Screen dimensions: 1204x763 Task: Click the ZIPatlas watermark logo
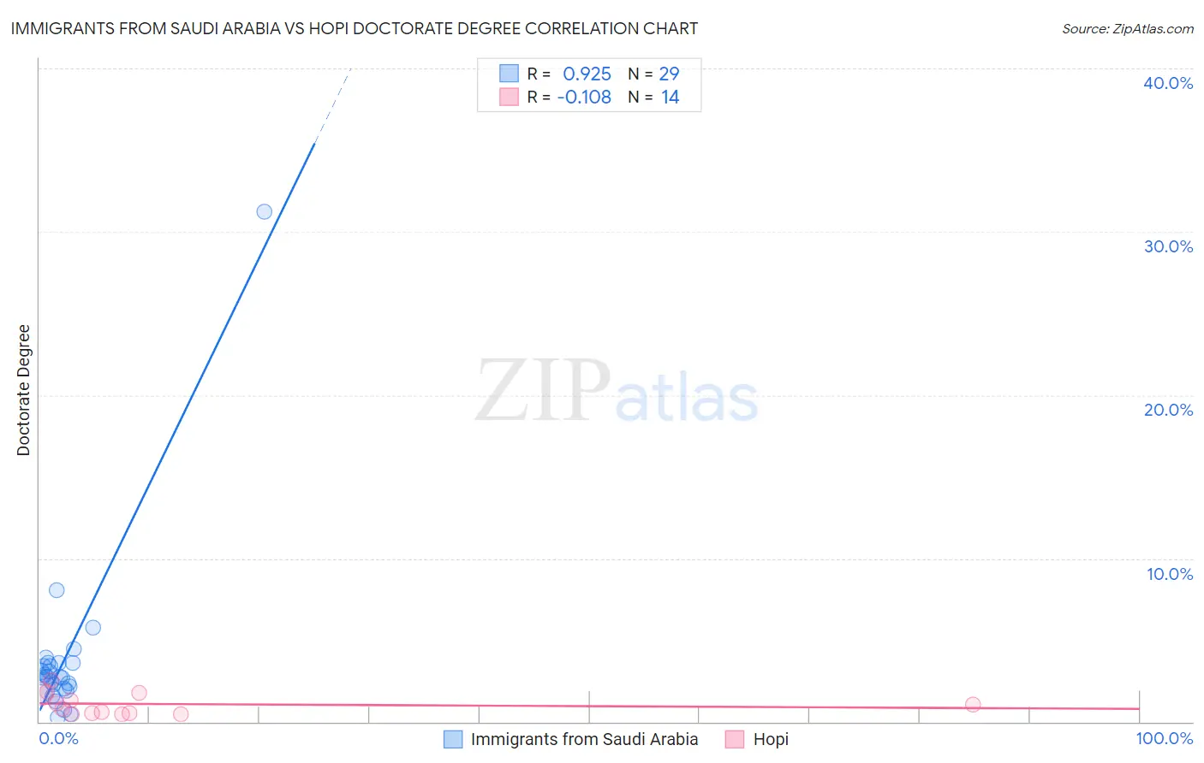(x=617, y=392)
